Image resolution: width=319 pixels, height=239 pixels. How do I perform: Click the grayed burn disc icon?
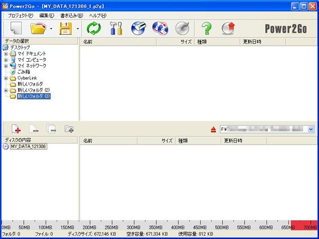click(182, 28)
